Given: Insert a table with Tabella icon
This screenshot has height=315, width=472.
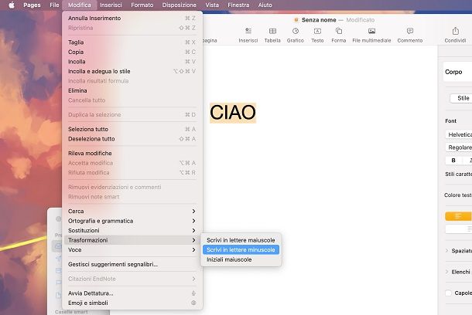Looking at the screenshot, I should [x=272, y=31].
